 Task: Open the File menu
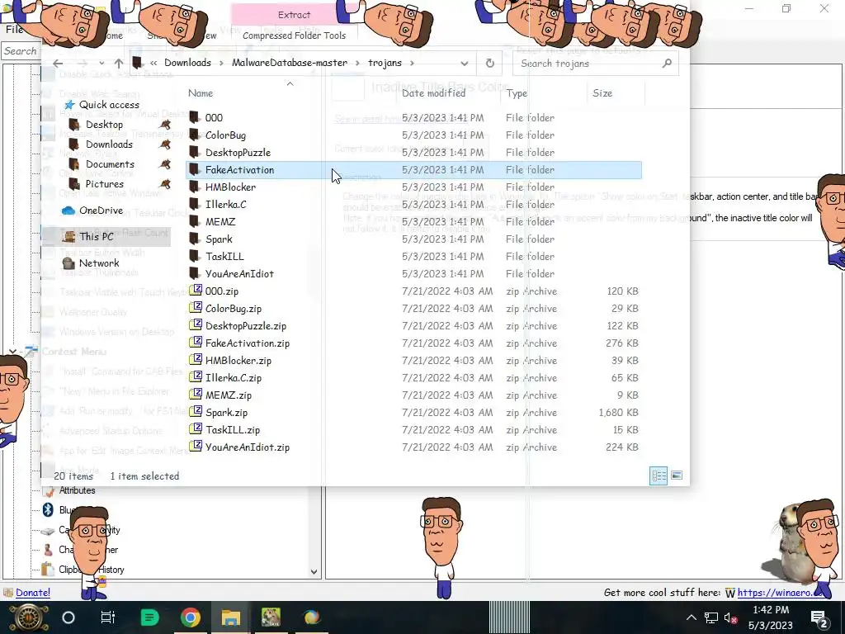(14, 30)
